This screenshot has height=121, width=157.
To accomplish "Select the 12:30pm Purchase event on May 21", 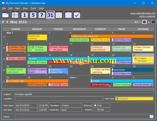I will (143, 60).
